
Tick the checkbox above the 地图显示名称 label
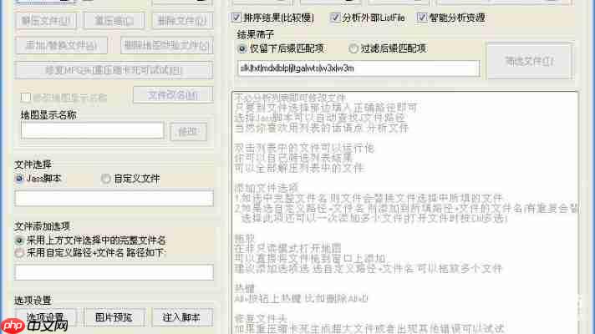25,98
